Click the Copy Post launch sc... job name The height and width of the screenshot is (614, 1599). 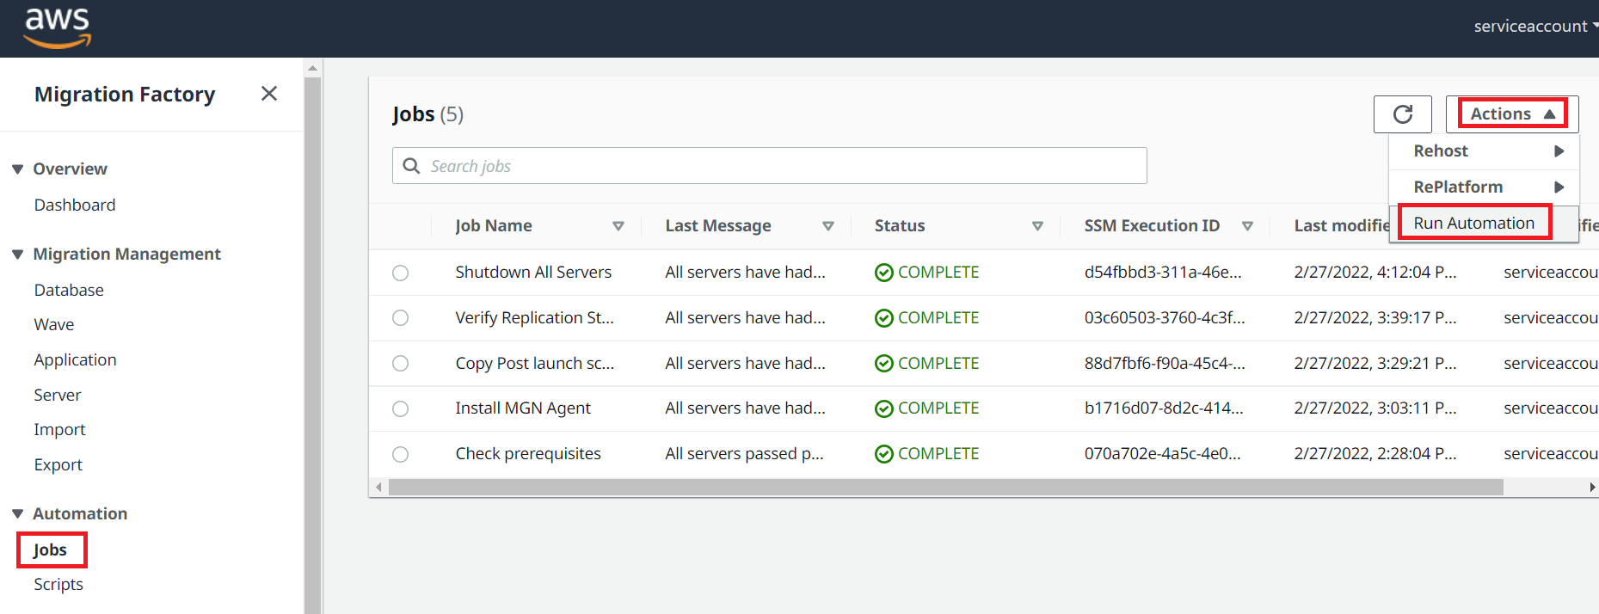point(534,363)
